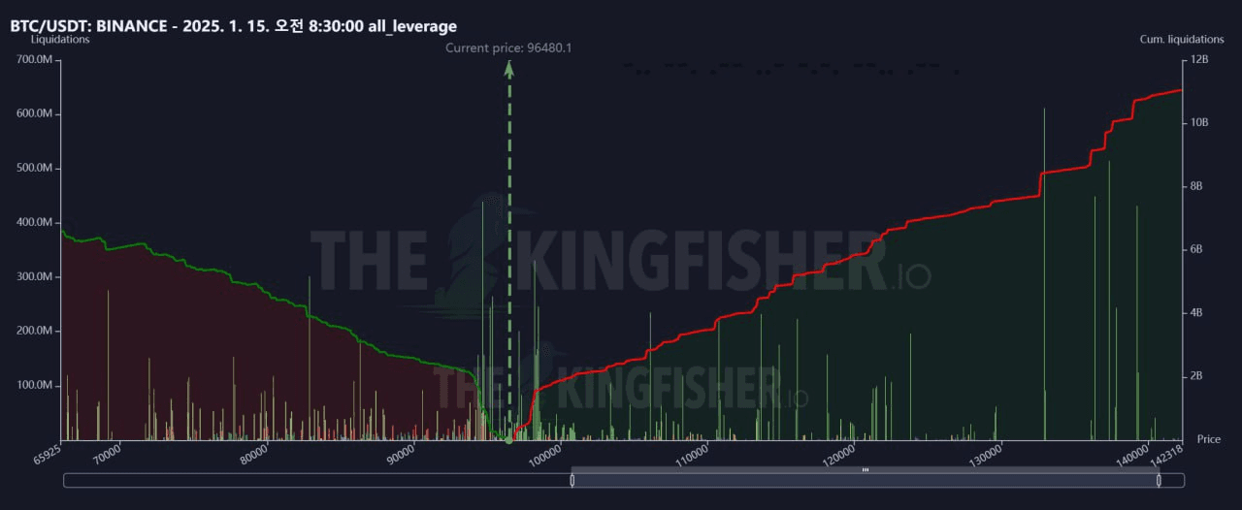Click the 2B right axis tick label

pyautogui.click(x=1197, y=376)
